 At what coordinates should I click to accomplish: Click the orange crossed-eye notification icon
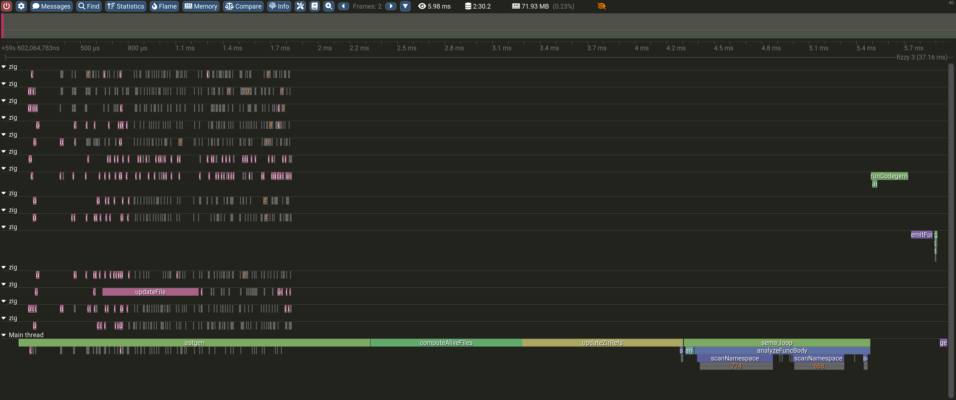[602, 6]
